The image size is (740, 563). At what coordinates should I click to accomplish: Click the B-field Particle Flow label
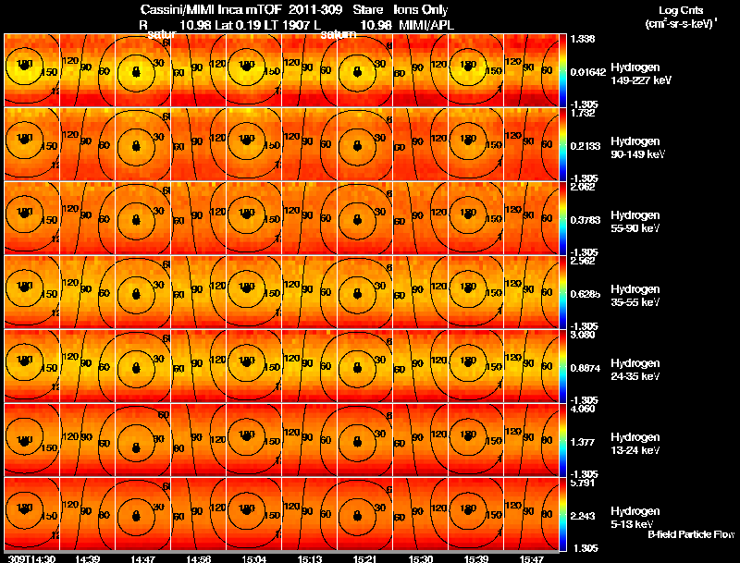[691, 534]
